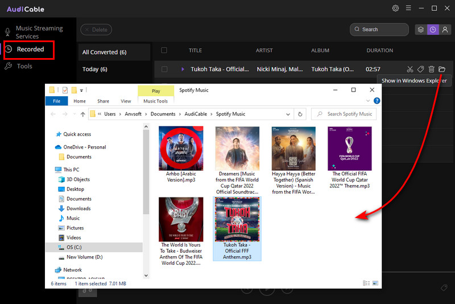The image size is (455, 304).
Task: Open Share ribbon tab
Action: 103,101
